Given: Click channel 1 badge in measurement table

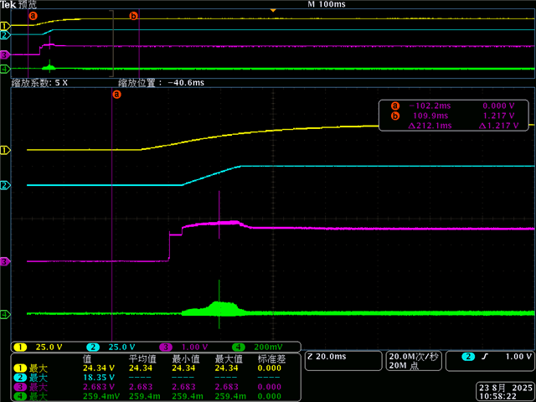Looking at the screenshot, I should pos(20,368).
